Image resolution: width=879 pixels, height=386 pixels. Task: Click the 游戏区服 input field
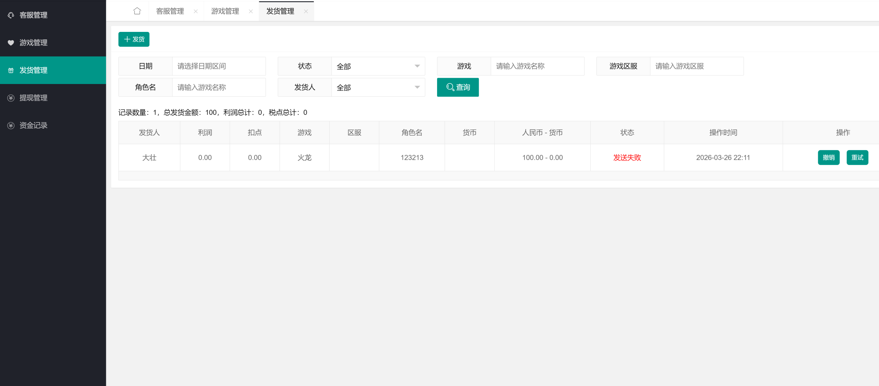click(x=696, y=66)
